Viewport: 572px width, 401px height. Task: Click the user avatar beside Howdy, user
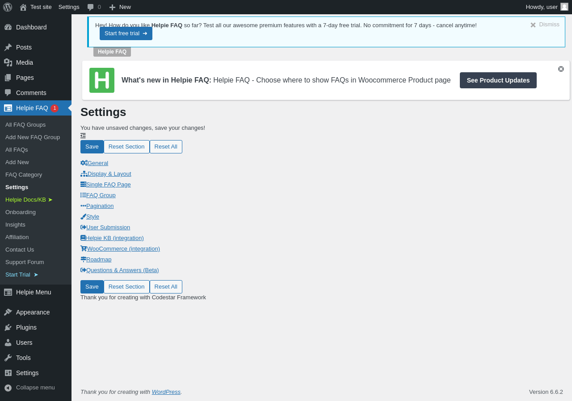tap(564, 7)
